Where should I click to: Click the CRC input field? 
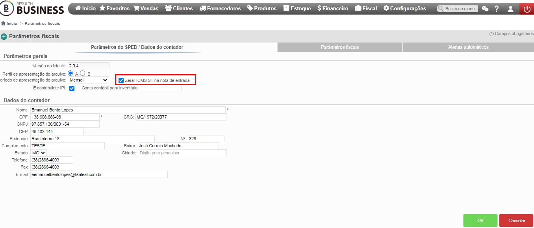tap(181, 117)
